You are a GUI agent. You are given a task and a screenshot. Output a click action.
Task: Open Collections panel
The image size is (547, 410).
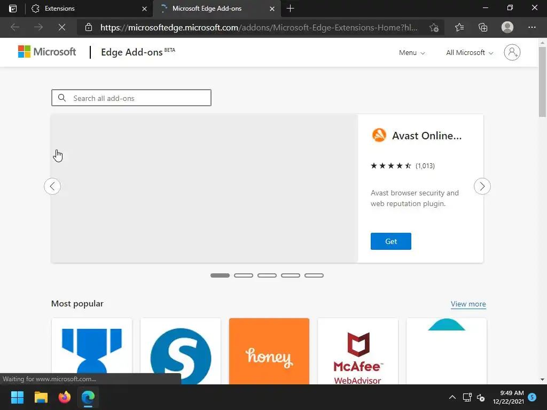[483, 27]
